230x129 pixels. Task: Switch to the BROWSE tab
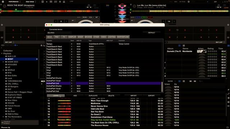(x=88, y=37)
